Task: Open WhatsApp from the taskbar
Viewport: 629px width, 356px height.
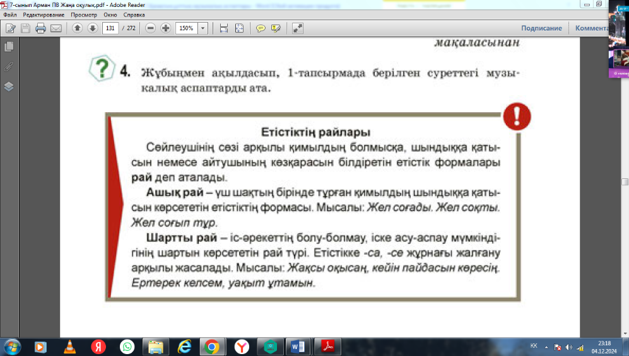Action: 127,347
